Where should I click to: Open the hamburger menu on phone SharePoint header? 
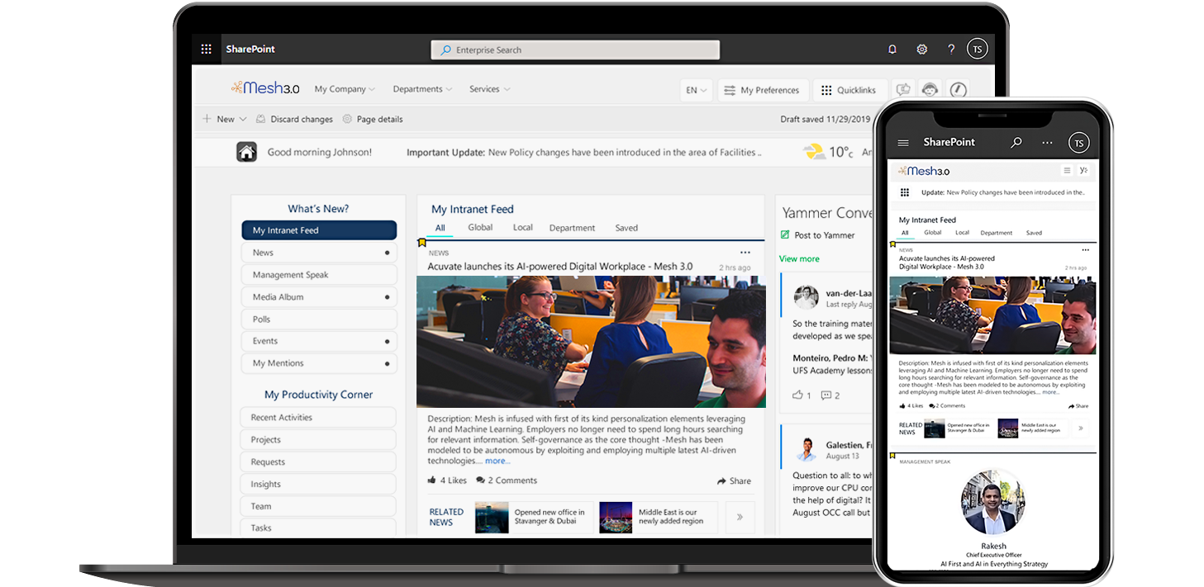903,143
